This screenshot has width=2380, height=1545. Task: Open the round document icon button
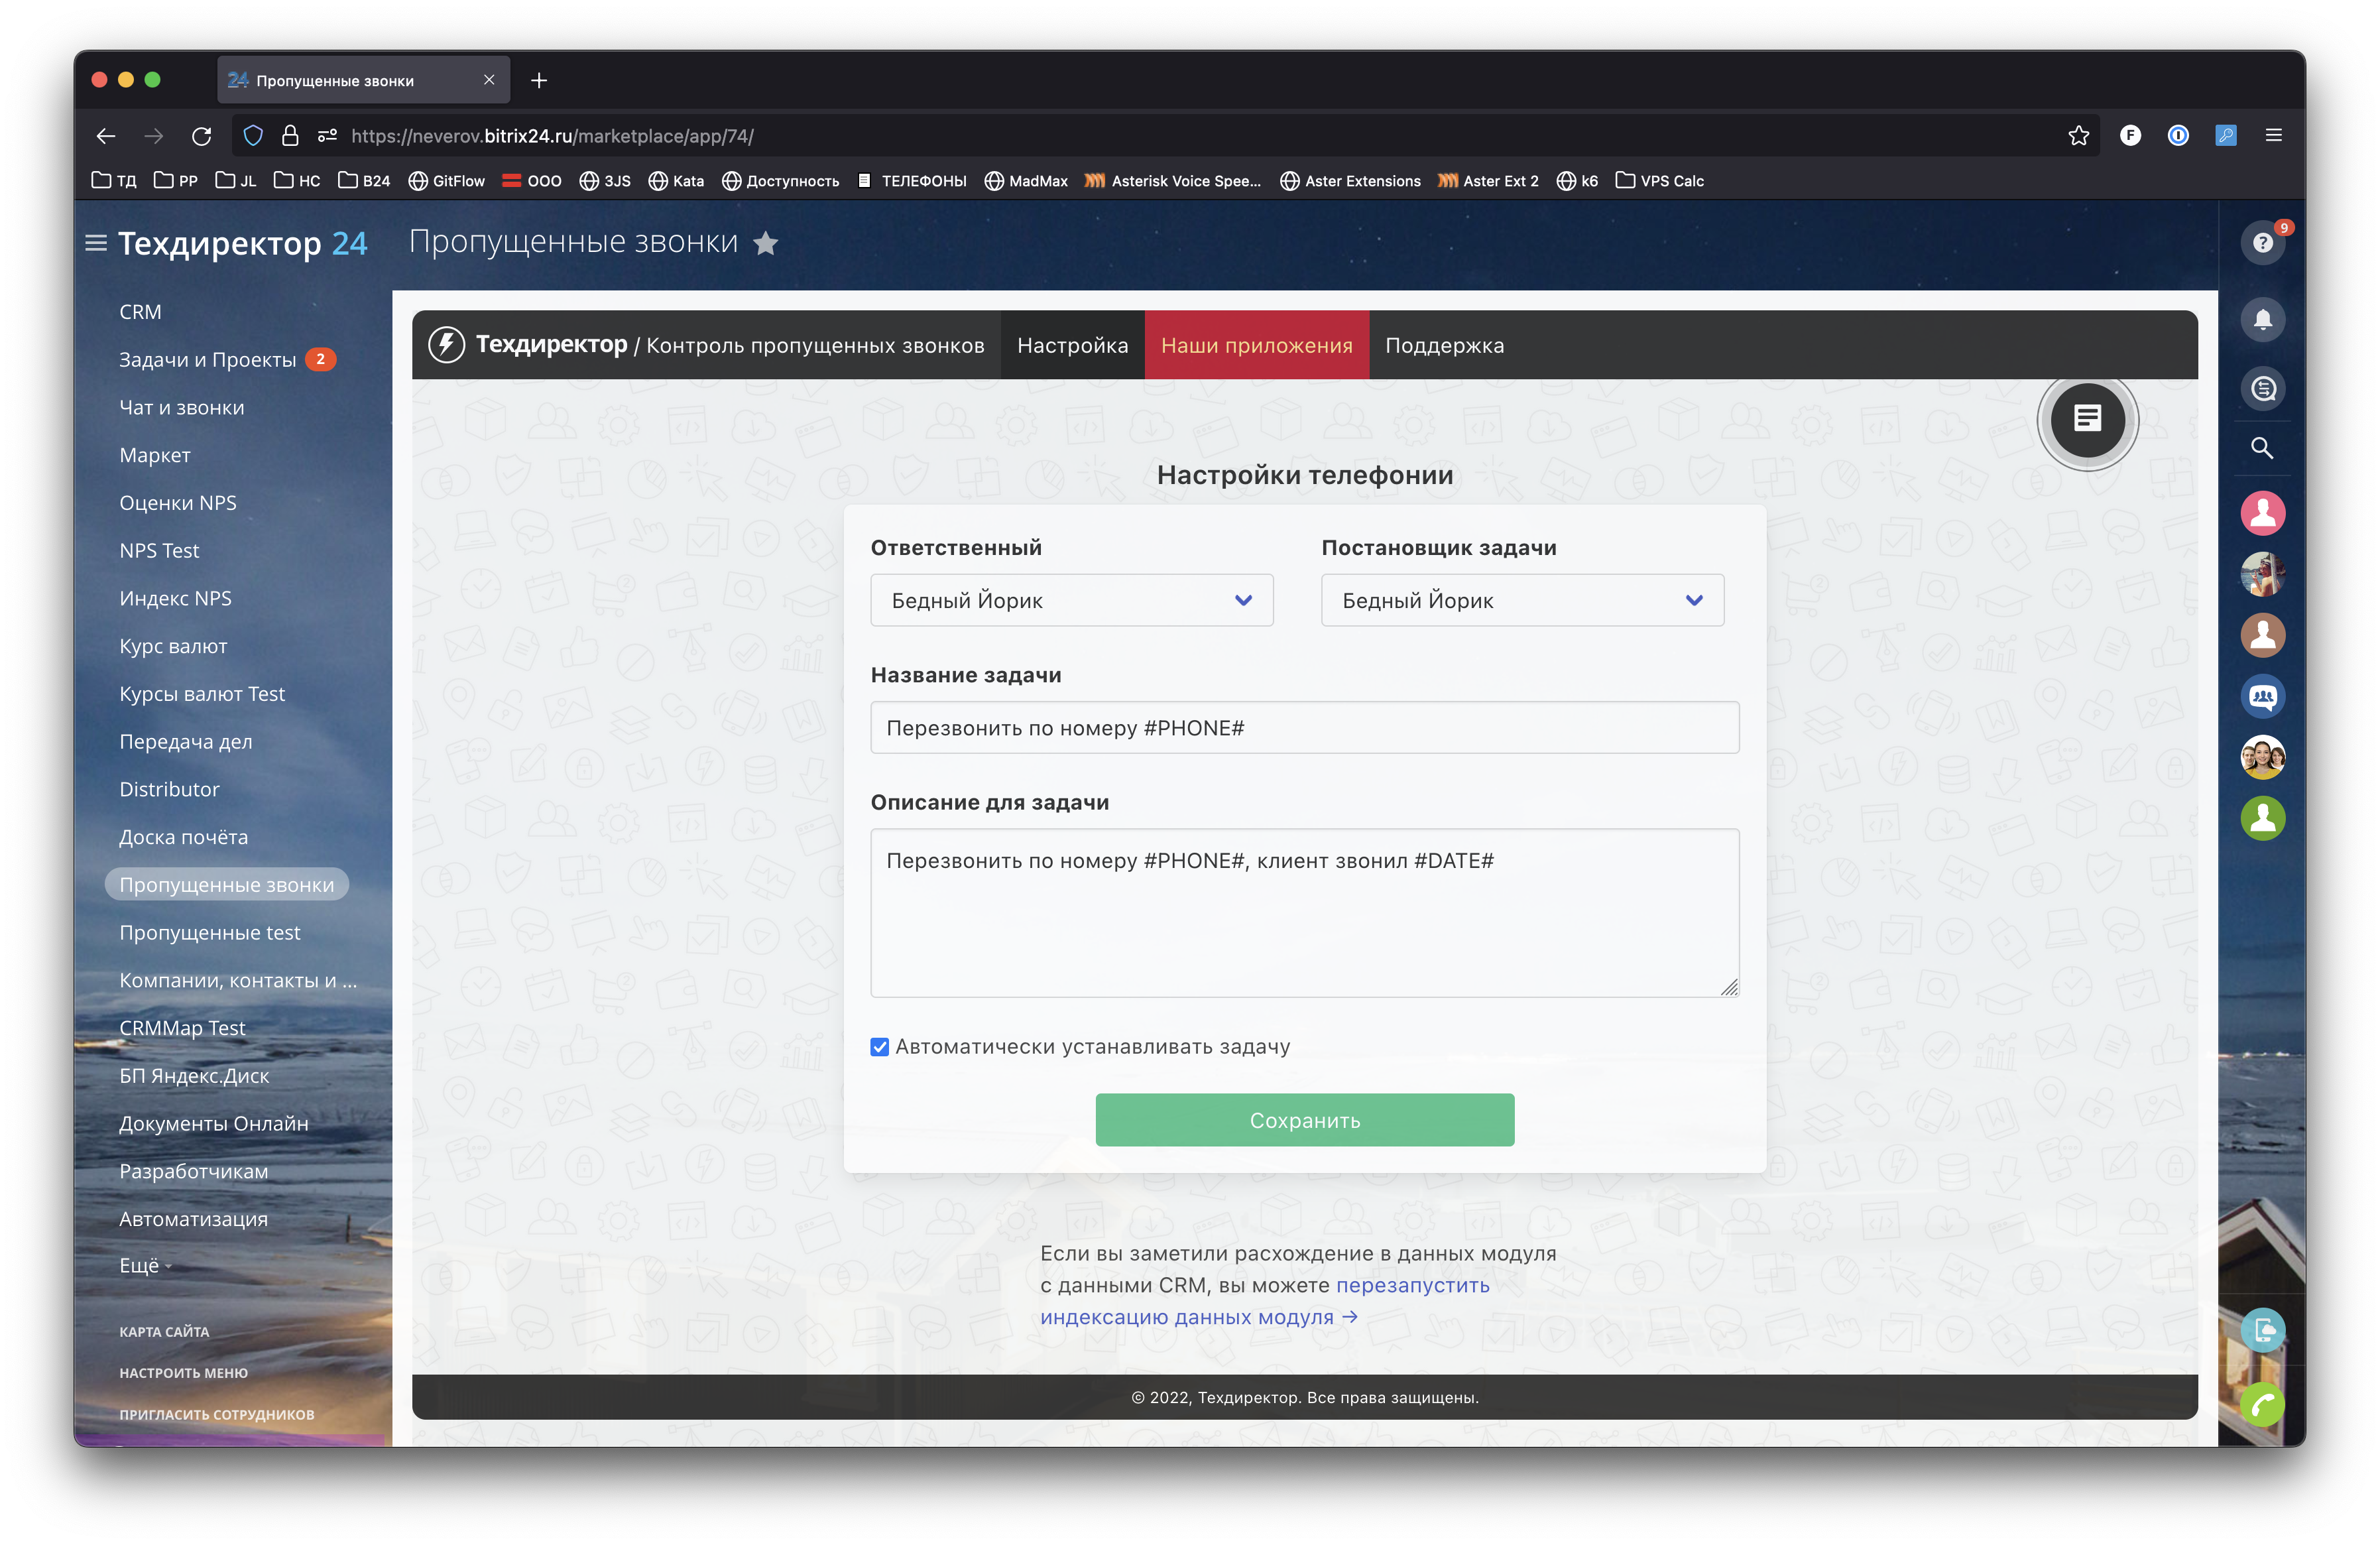coord(2087,419)
